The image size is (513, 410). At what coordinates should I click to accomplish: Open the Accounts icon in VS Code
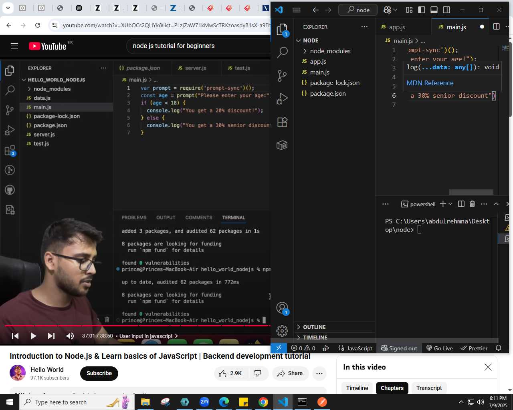click(282, 308)
